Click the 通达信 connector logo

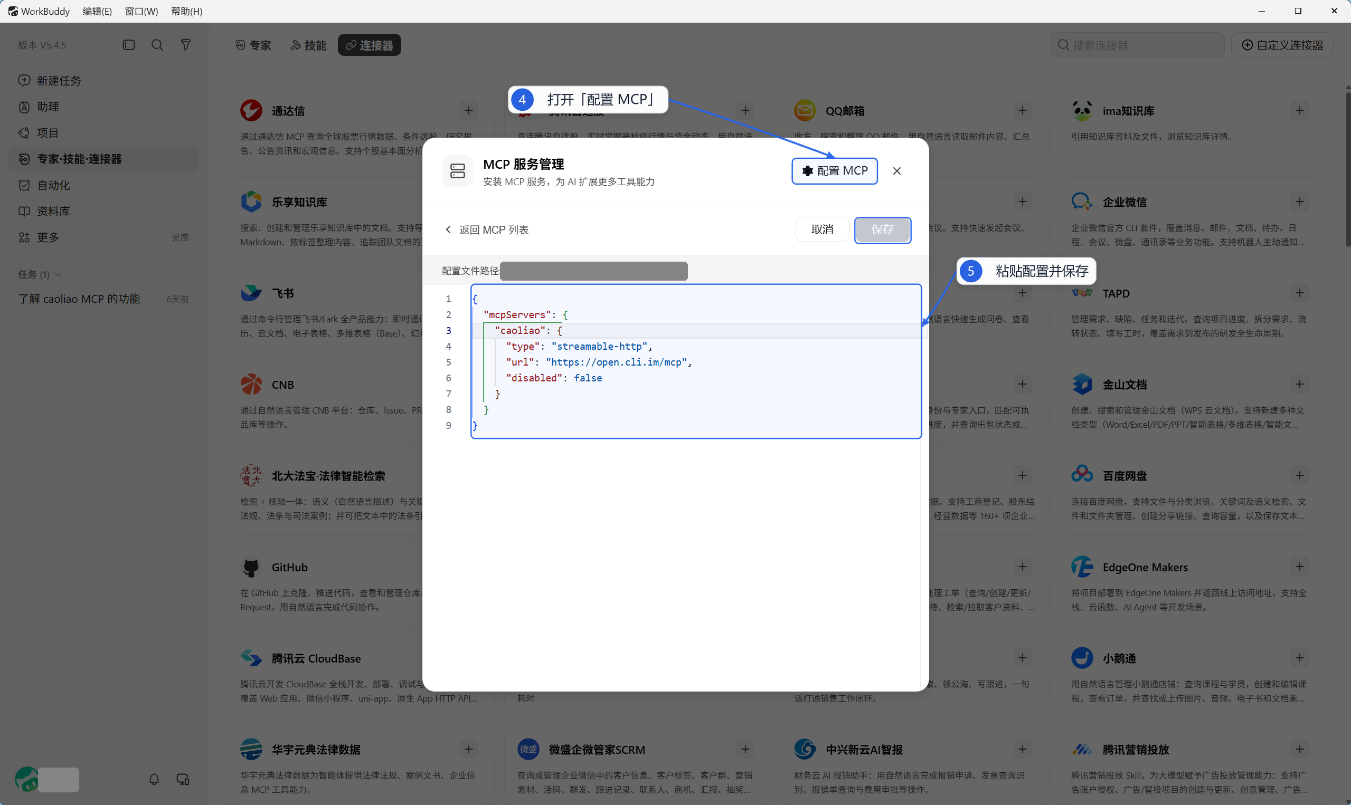pyautogui.click(x=251, y=111)
